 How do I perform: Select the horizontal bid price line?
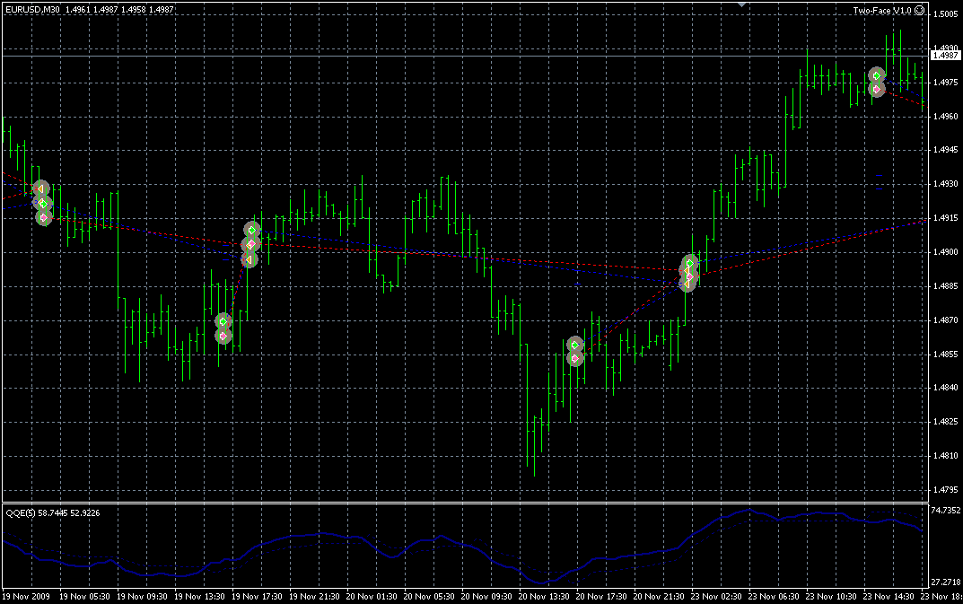click(x=465, y=56)
